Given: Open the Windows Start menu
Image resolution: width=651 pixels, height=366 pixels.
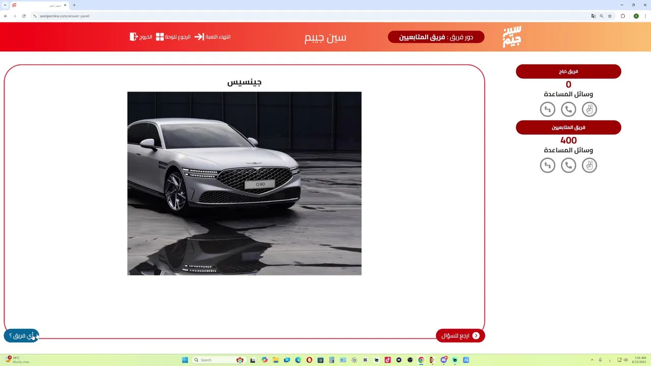Looking at the screenshot, I should (x=185, y=360).
